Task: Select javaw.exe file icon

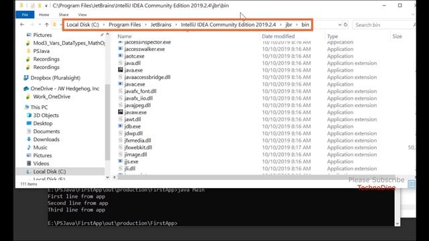Action: point(121,112)
